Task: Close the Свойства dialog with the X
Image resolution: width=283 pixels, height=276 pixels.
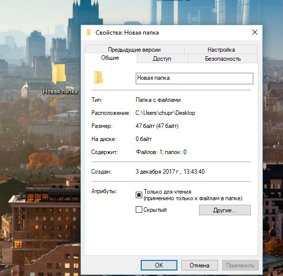Action: pos(255,33)
